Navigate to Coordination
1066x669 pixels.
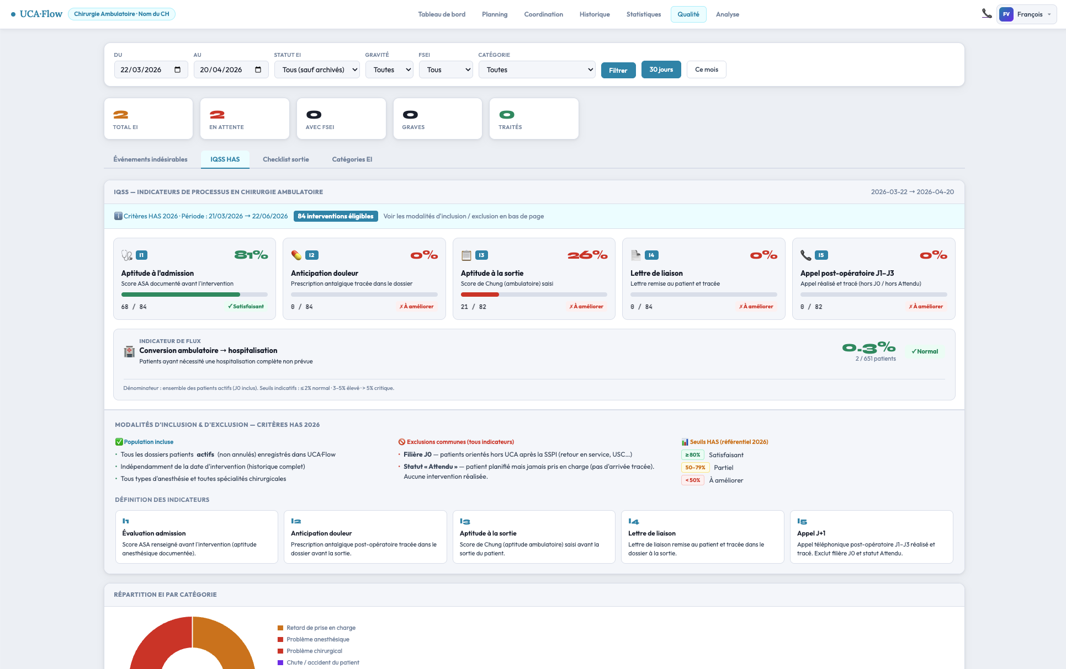[544, 14]
